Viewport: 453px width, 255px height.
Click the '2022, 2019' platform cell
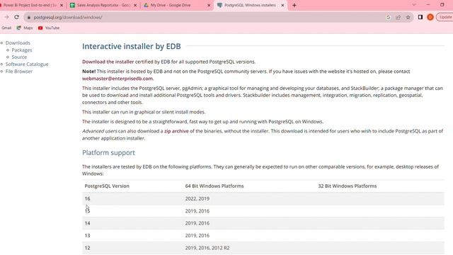[x=197, y=198]
